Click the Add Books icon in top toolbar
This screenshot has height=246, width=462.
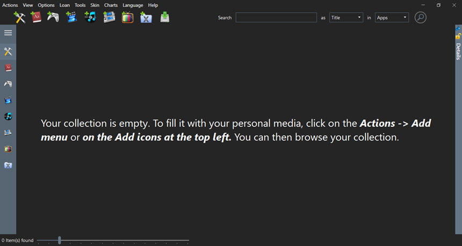point(36,17)
